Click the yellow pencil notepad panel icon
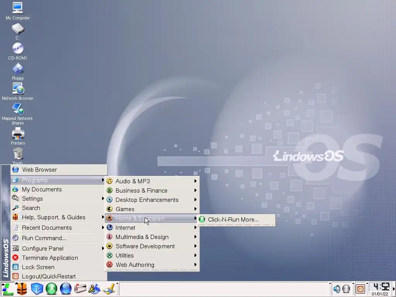Screen dimensions: 396x297 109,288
